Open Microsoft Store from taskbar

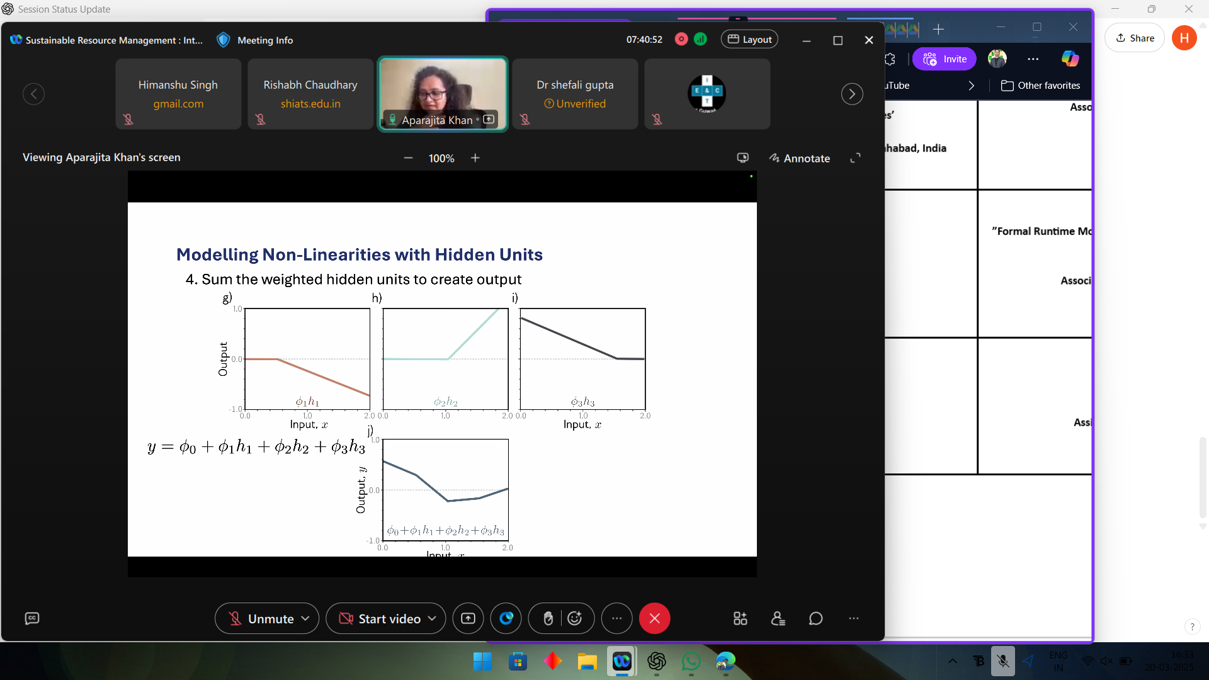pyautogui.click(x=518, y=661)
